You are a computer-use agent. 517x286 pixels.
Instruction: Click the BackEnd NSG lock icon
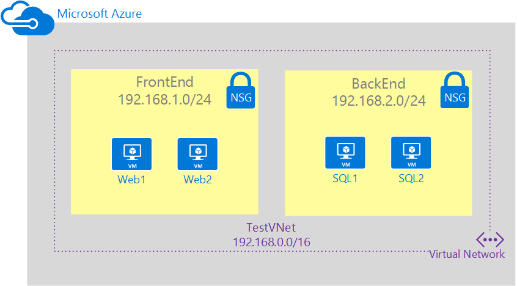click(454, 91)
